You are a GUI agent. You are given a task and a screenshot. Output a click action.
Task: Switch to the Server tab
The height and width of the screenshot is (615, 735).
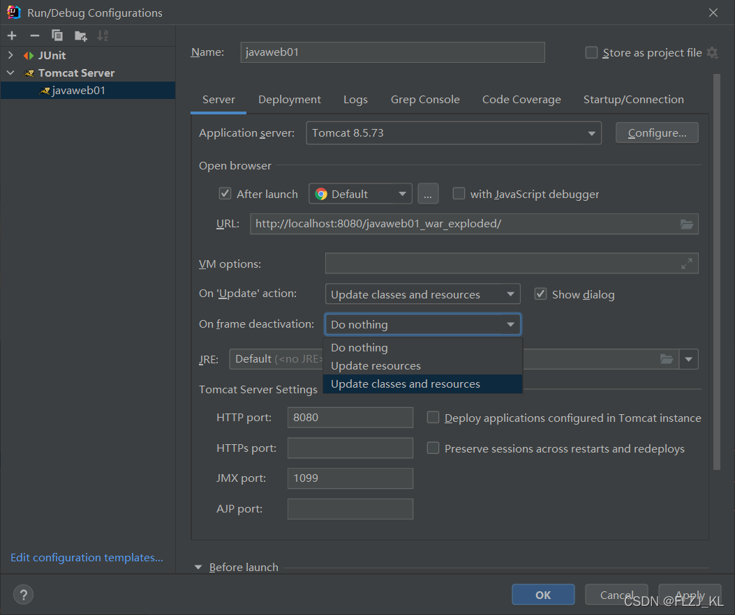pyautogui.click(x=218, y=100)
